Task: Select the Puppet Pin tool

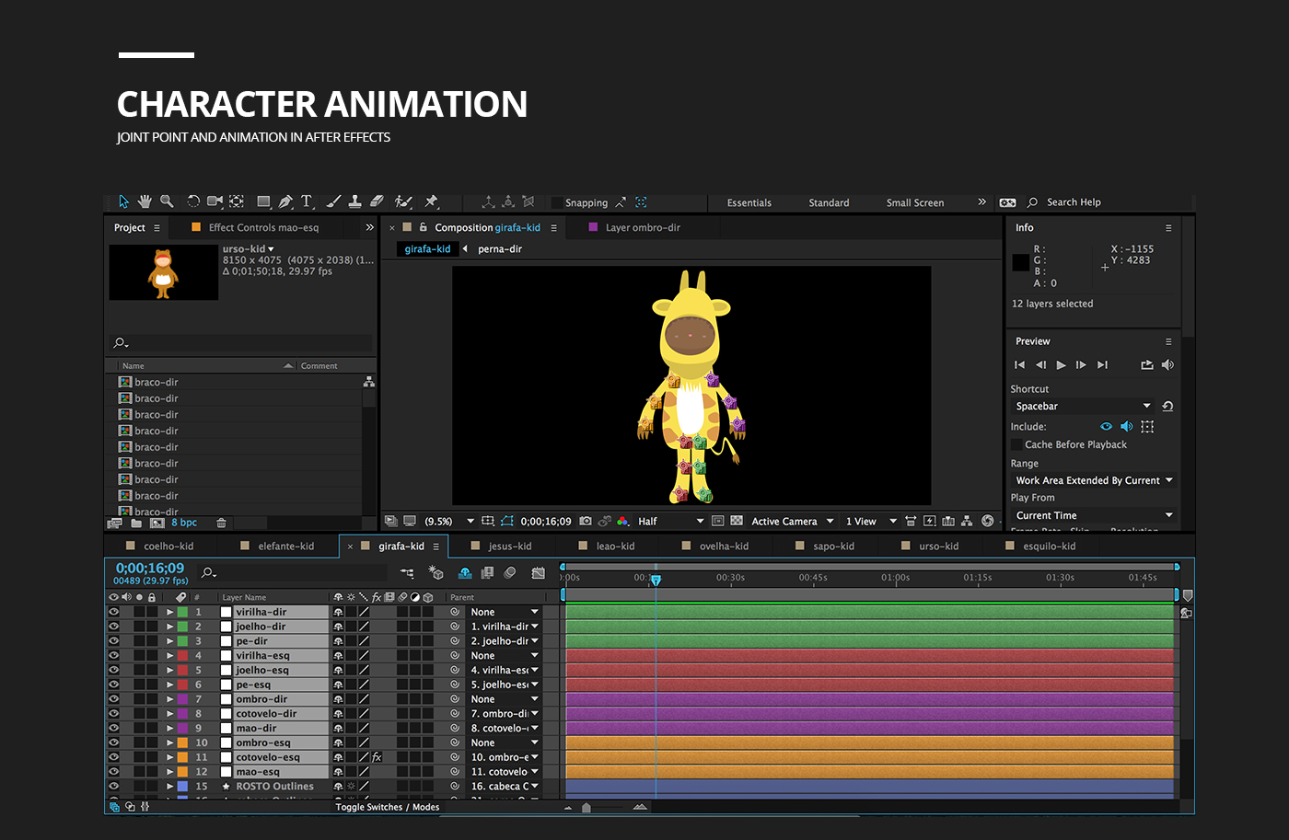Action: coord(431,201)
